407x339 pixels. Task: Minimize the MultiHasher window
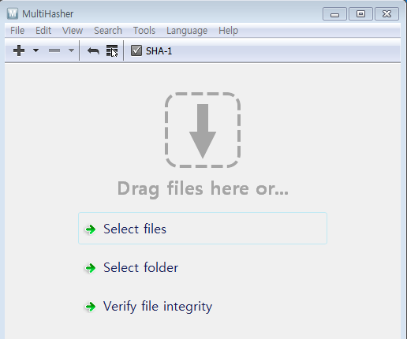click(x=334, y=14)
